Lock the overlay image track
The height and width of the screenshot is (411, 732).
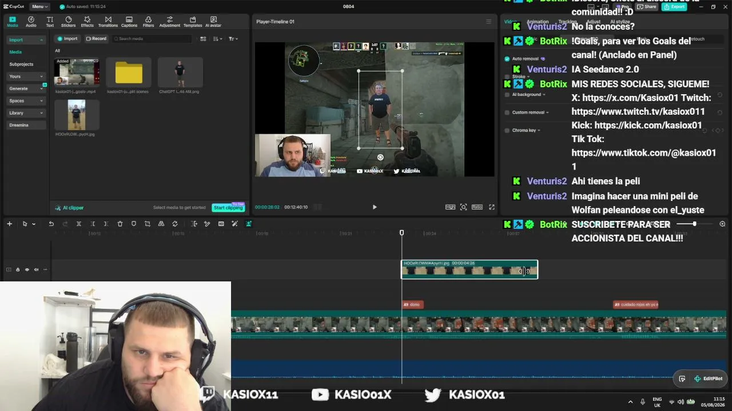pyautogui.click(x=18, y=269)
